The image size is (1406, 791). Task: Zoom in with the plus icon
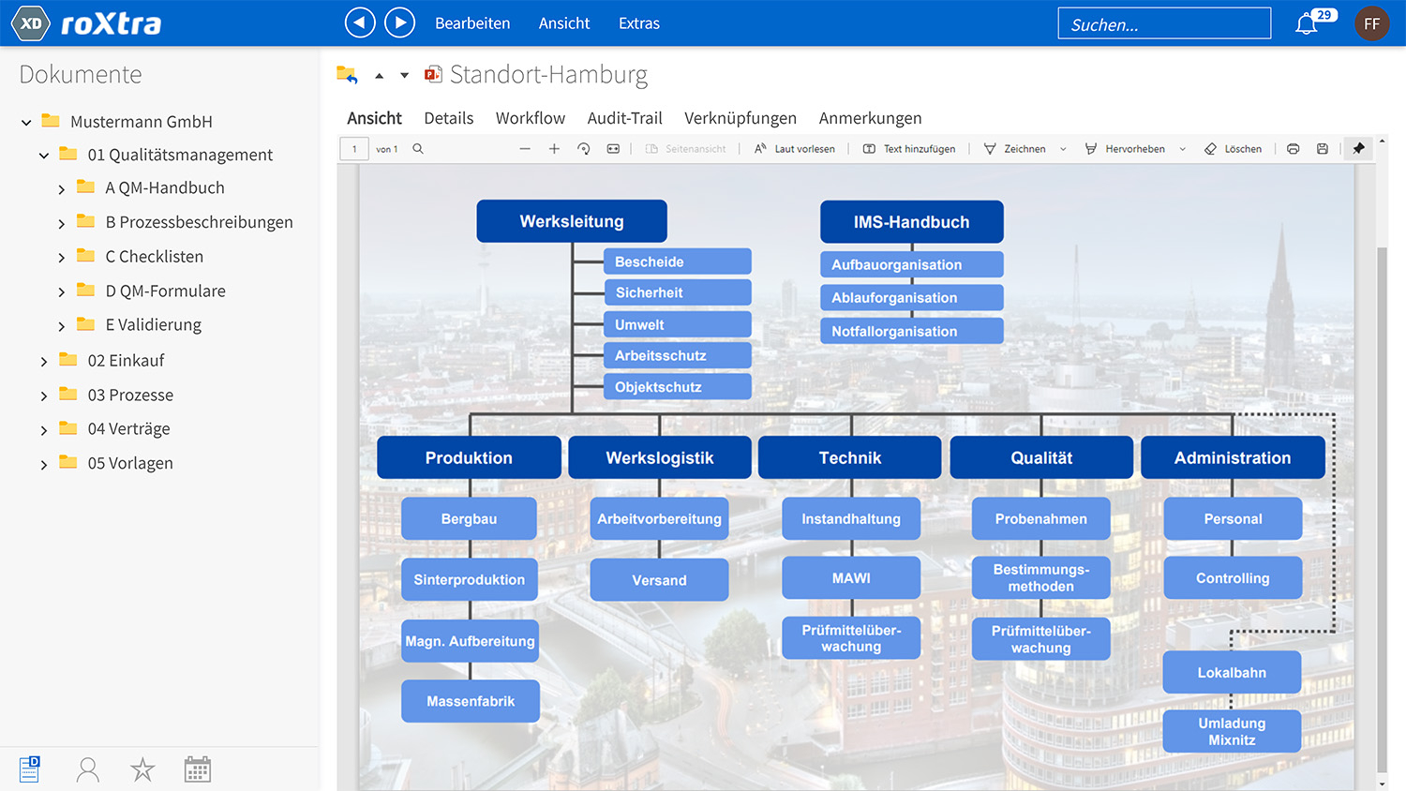coord(554,149)
